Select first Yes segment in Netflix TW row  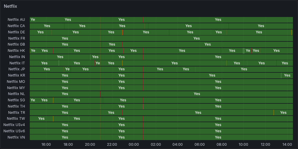point(41,119)
